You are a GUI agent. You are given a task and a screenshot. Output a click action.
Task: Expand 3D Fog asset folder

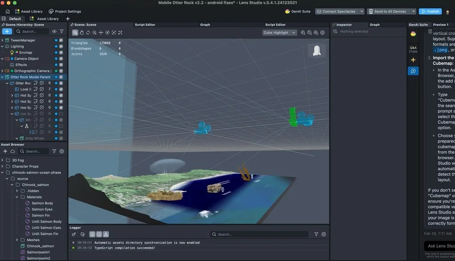click(2, 160)
